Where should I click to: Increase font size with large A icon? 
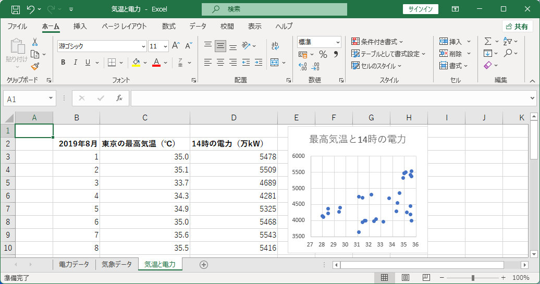(176, 46)
